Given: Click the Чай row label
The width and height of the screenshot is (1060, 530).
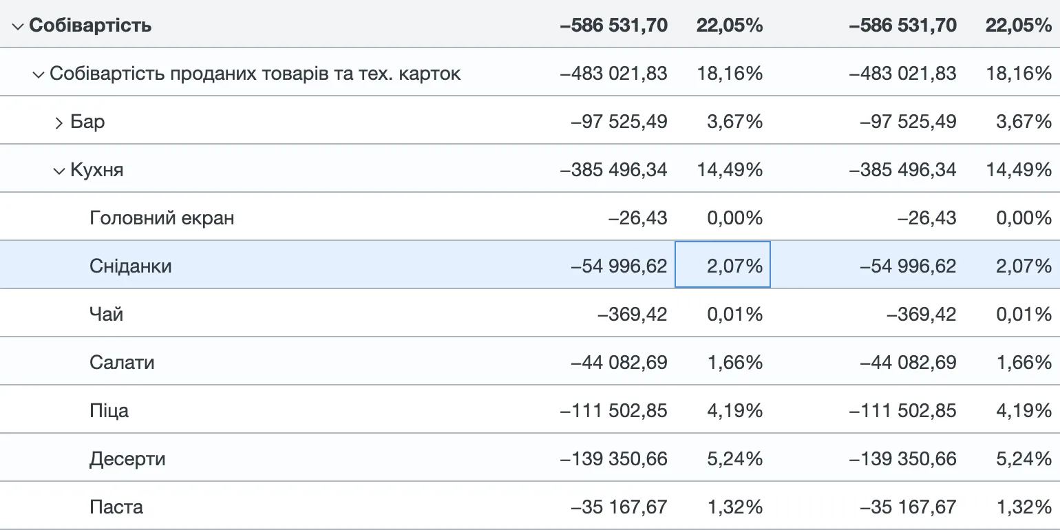Looking at the screenshot, I should 106,315.
